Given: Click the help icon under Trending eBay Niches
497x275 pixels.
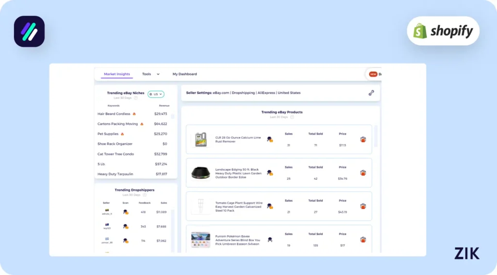Looking at the screenshot, I should click(135, 98).
